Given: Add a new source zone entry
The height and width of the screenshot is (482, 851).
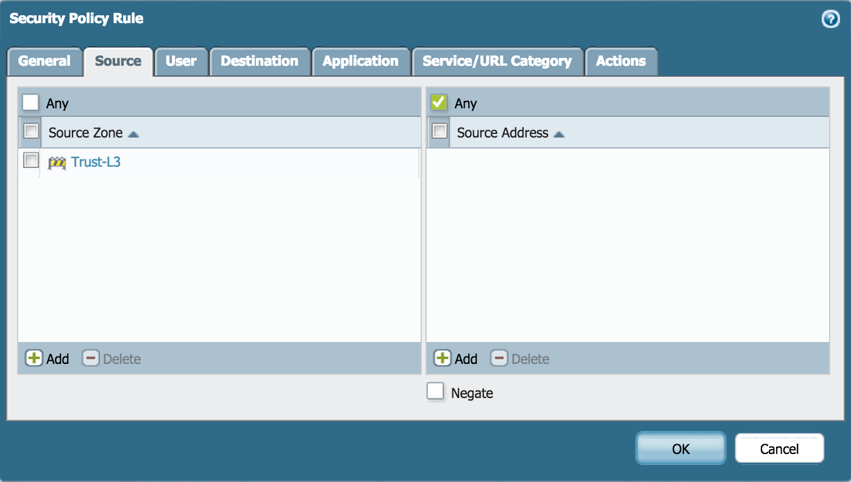Looking at the screenshot, I should (x=46, y=358).
